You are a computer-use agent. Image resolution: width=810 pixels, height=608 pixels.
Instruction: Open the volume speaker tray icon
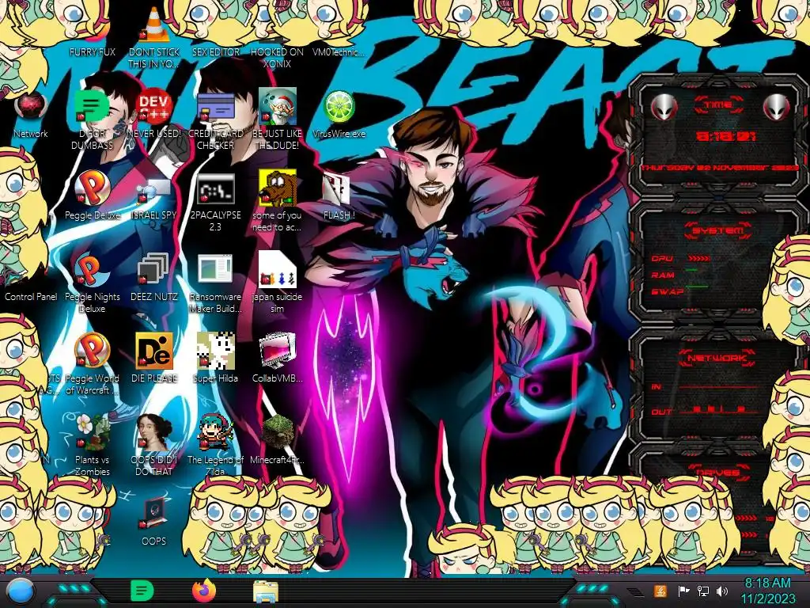(722, 591)
